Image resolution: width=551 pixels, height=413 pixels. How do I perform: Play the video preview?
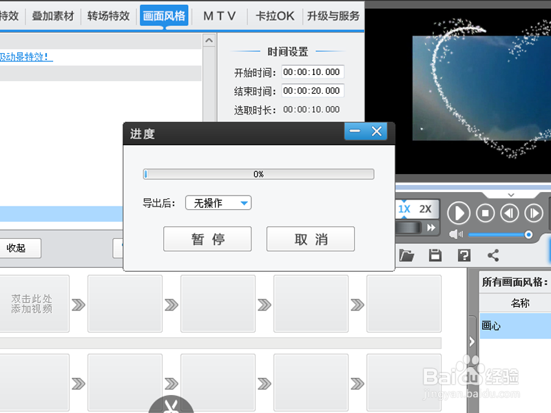pos(459,213)
